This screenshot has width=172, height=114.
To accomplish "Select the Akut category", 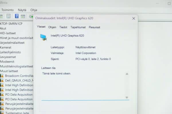I will pyautogui.click(x=3, y=28).
